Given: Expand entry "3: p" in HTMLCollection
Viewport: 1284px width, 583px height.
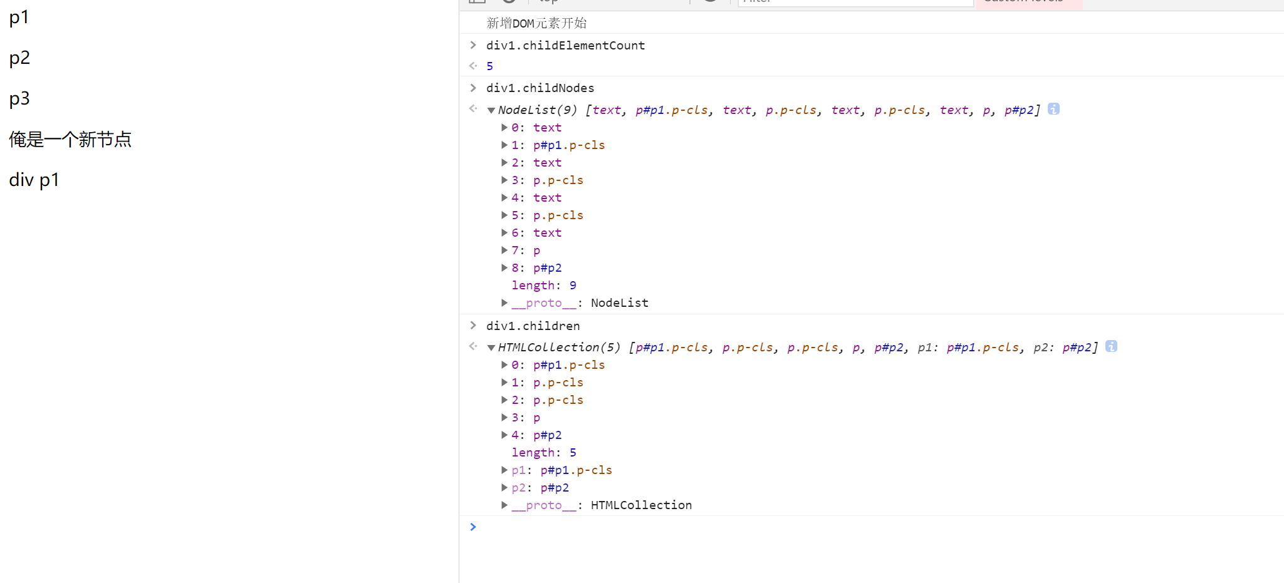Looking at the screenshot, I should click(x=505, y=417).
